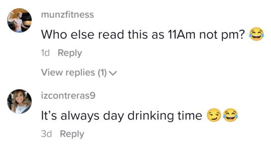Visit the izcontreras9 username link
Screen dimensions: 271x148
click(x=68, y=96)
